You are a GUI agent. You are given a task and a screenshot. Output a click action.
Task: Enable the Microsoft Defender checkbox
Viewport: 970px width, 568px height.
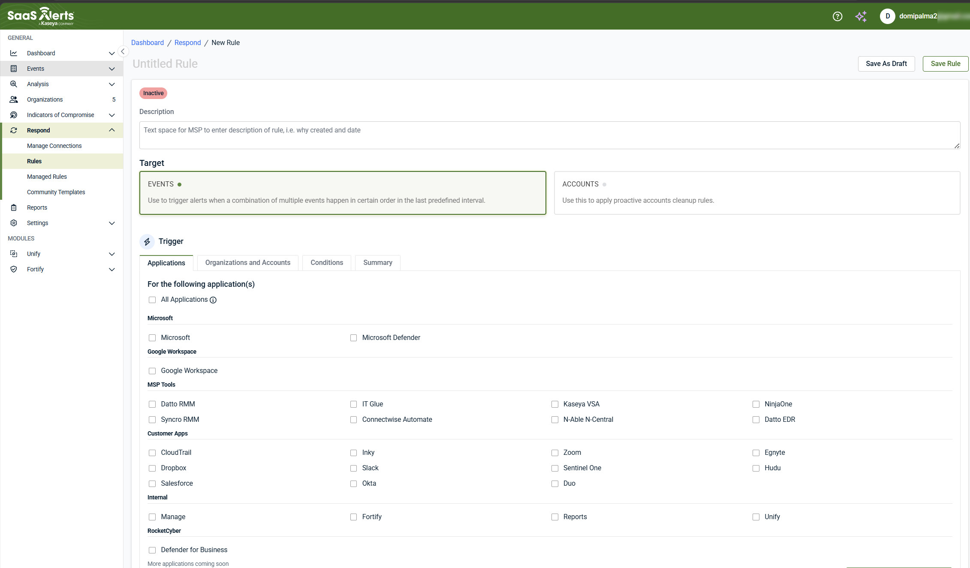coord(353,338)
